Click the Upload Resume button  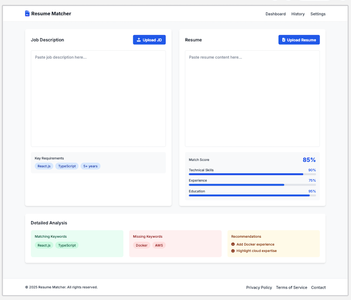pyautogui.click(x=299, y=39)
